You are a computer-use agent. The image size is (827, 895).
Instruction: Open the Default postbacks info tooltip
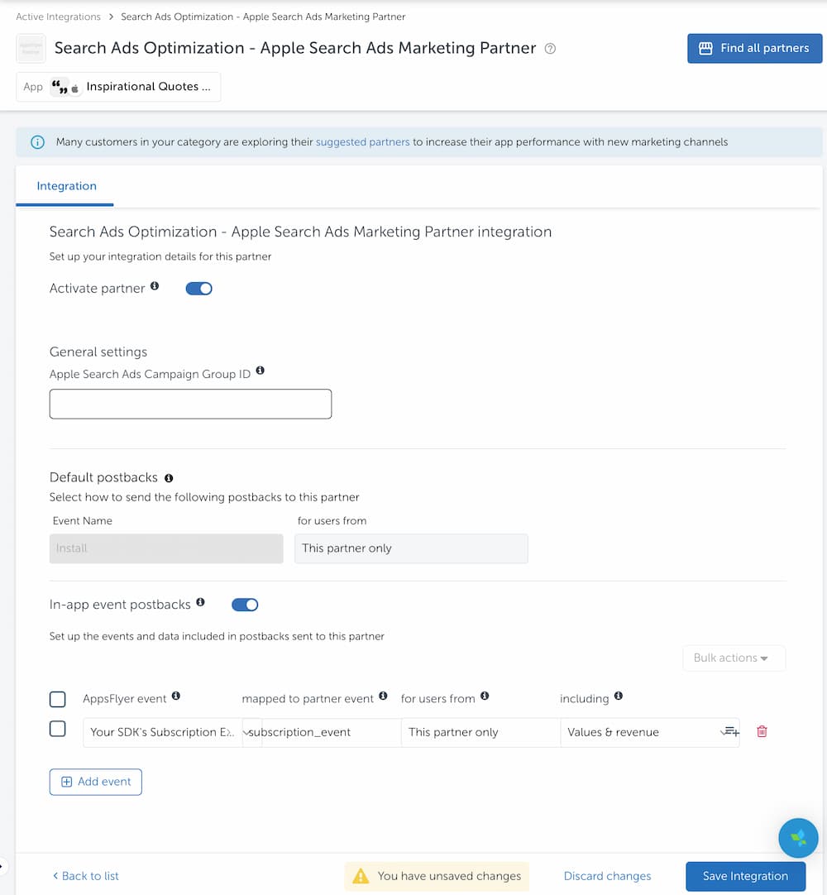click(169, 477)
